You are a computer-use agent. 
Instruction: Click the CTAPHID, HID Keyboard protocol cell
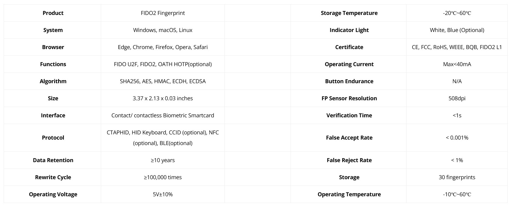tap(163, 138)
